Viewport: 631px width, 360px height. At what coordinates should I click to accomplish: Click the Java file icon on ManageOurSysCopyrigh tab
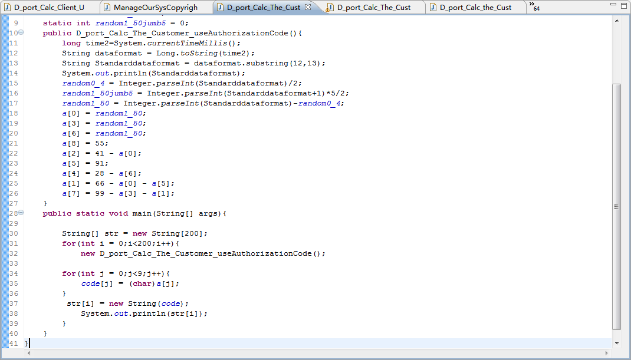(107, 7)
